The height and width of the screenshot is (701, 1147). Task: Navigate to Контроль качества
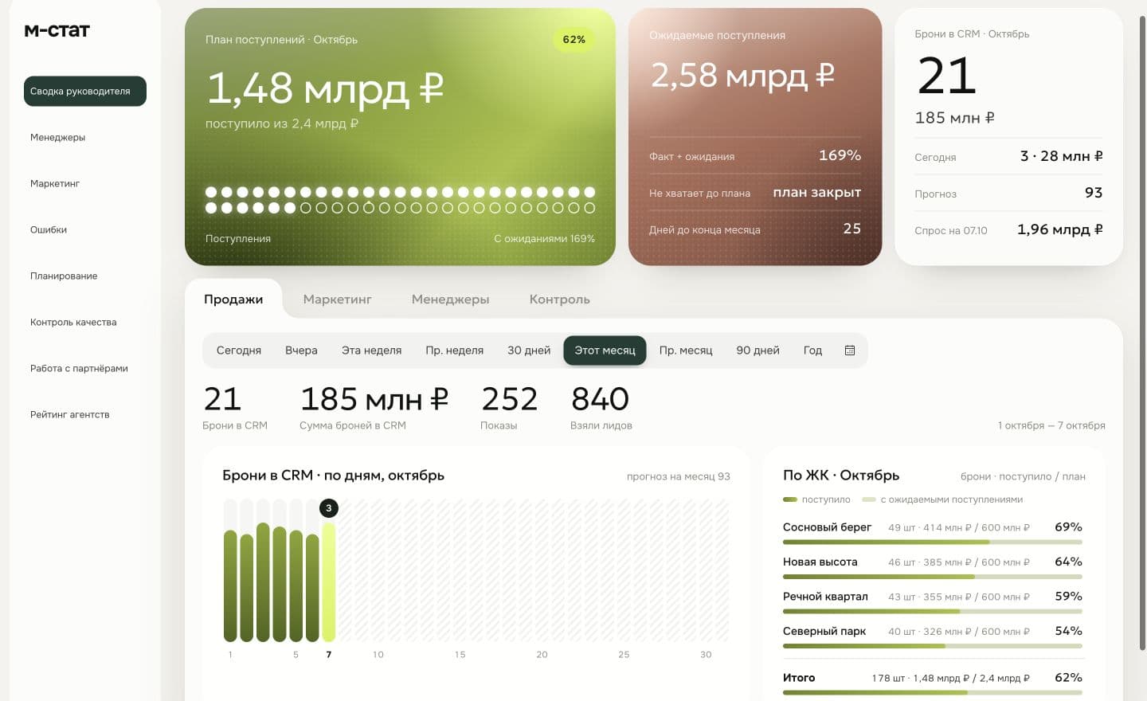(x=73, y=322)
